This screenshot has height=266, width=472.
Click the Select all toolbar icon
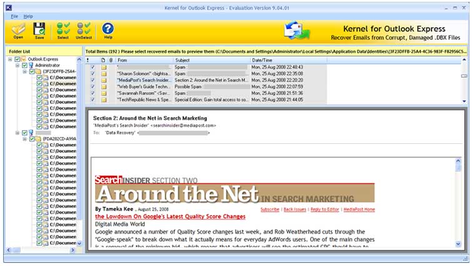click(63, 31)
